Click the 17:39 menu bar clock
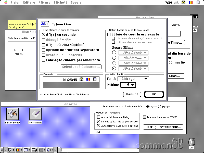 point(168,3)
